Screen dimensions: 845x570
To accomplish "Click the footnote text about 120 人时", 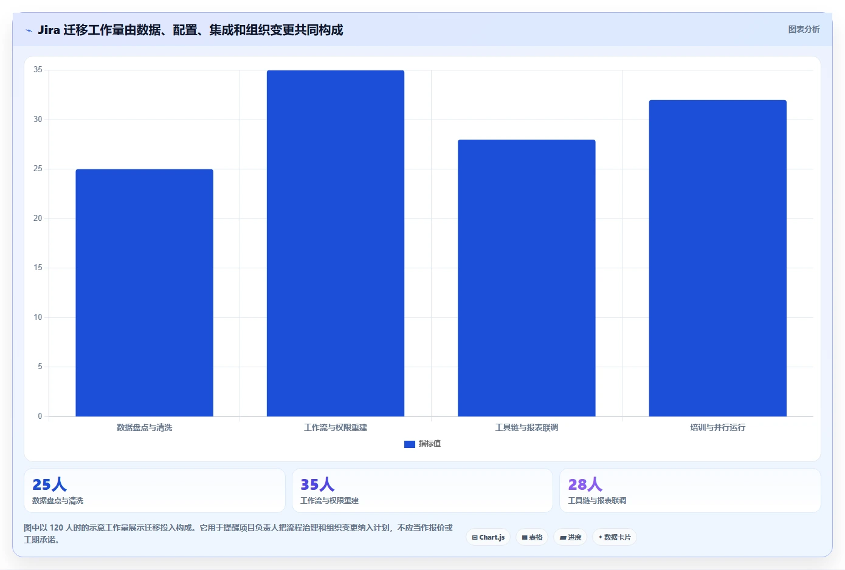I will [238, 534].
